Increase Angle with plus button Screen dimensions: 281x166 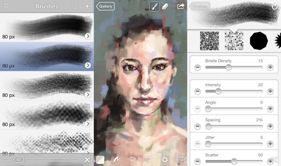point(270,109)
